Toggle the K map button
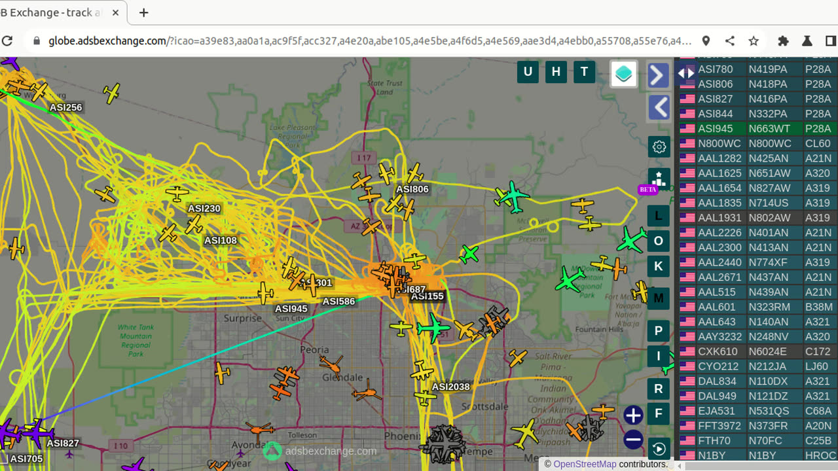 (659, 266)
